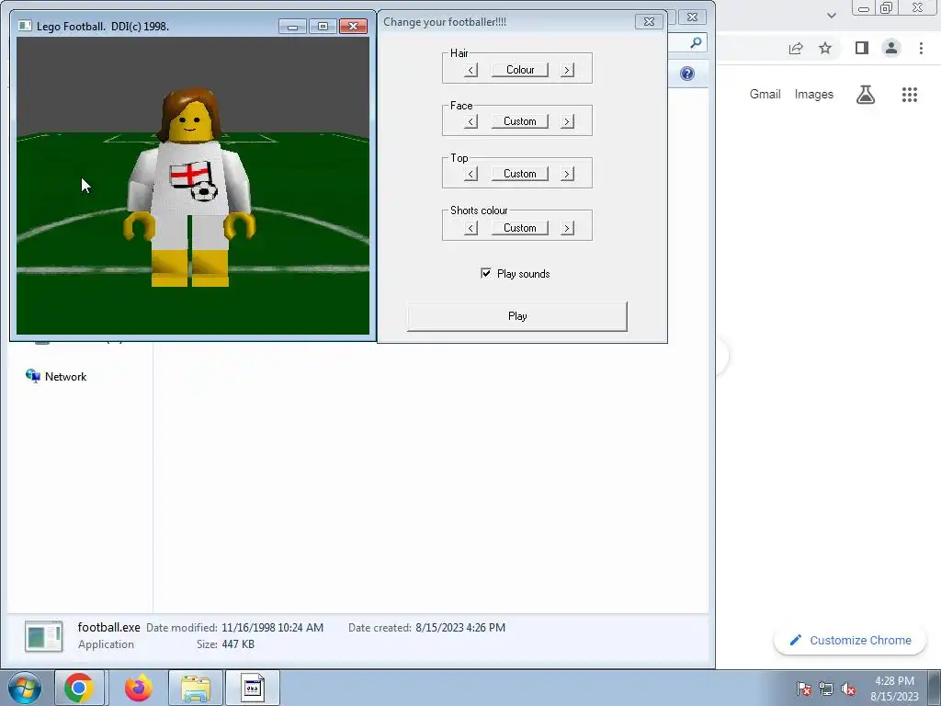The width and height of the screenshot is (941, 706).
Task: Open Images link in Chrome
Action: (814, 95)
